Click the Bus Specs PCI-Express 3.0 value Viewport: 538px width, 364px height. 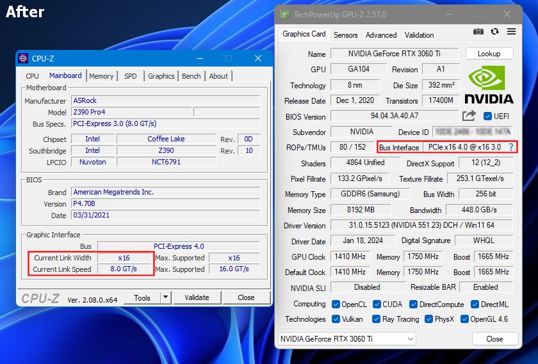point(166,123)
